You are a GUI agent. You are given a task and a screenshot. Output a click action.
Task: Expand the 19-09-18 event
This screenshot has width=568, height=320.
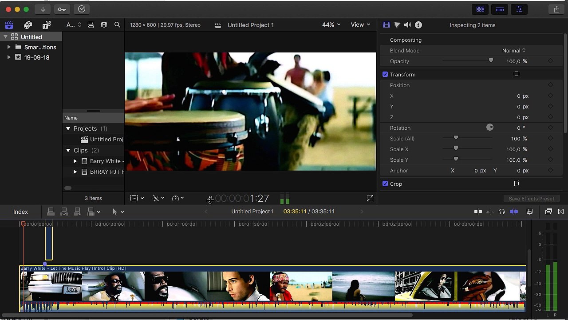9,57
